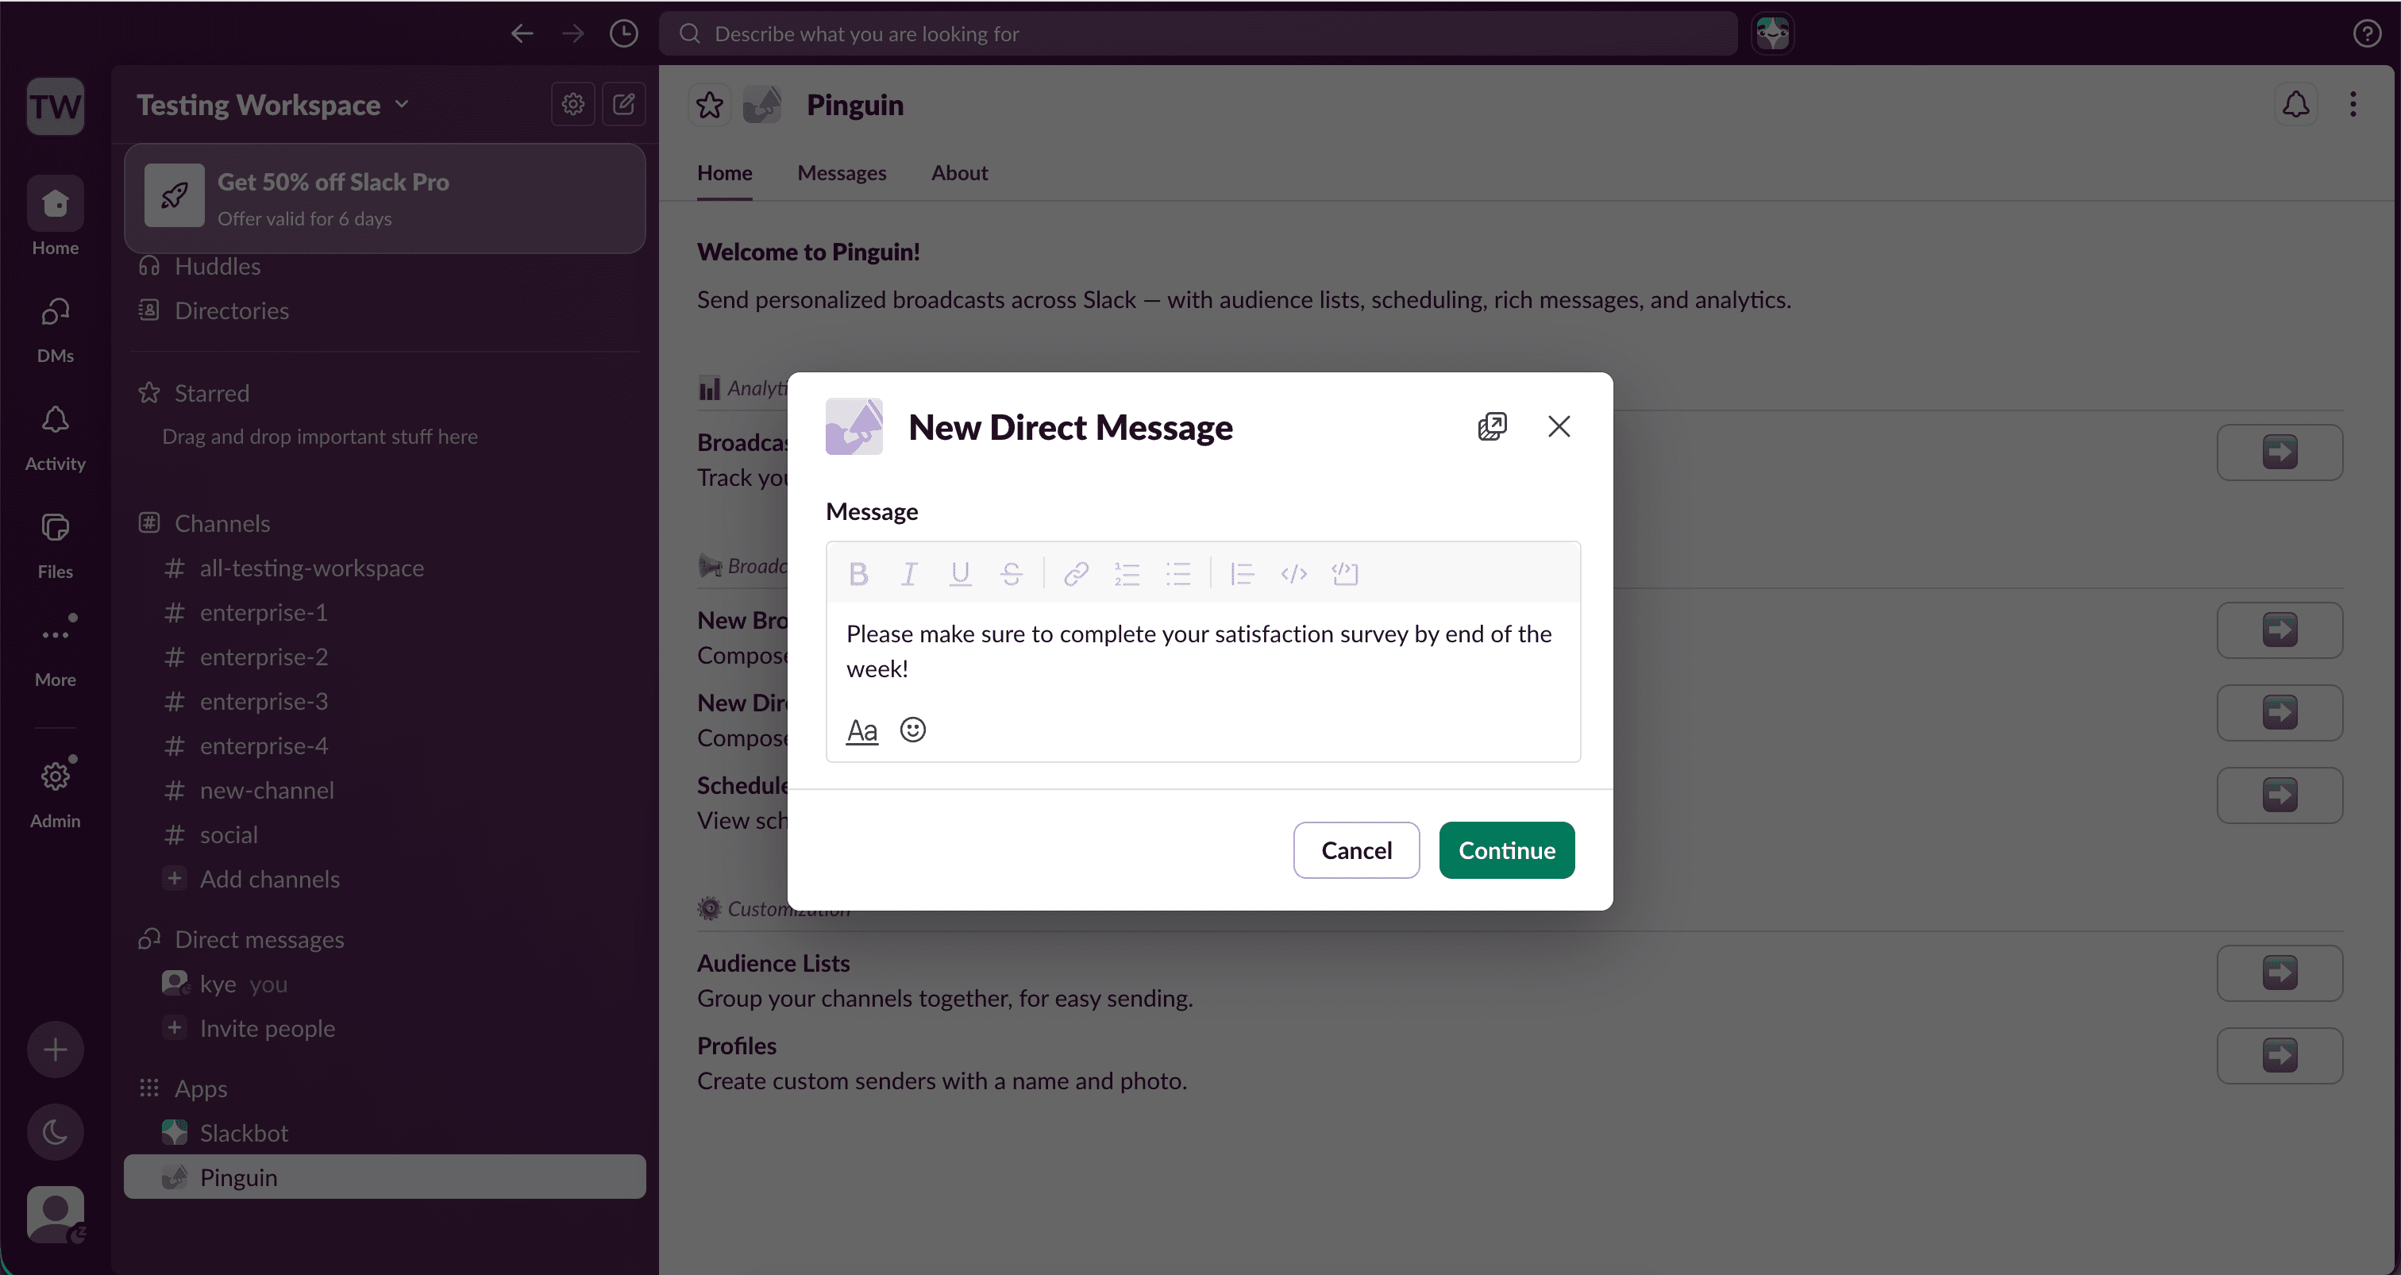Open workspace settings gear icon

click(x=573, y=104)
